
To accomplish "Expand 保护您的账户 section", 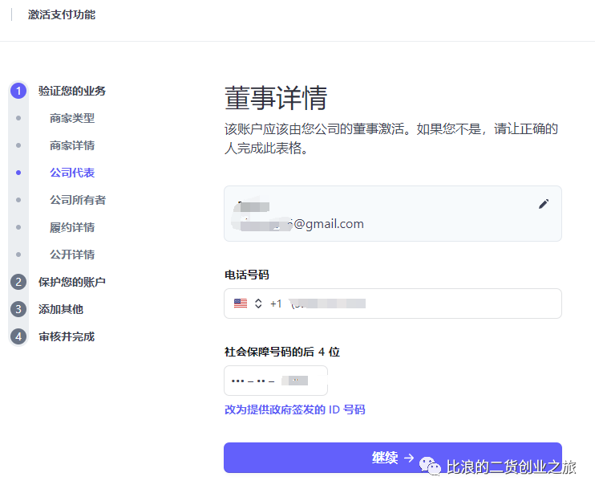I will (72, 282).
